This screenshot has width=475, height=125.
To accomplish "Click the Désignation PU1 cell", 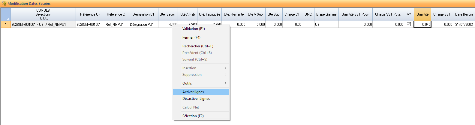I will pyautogui.click(x=143, y=25).
